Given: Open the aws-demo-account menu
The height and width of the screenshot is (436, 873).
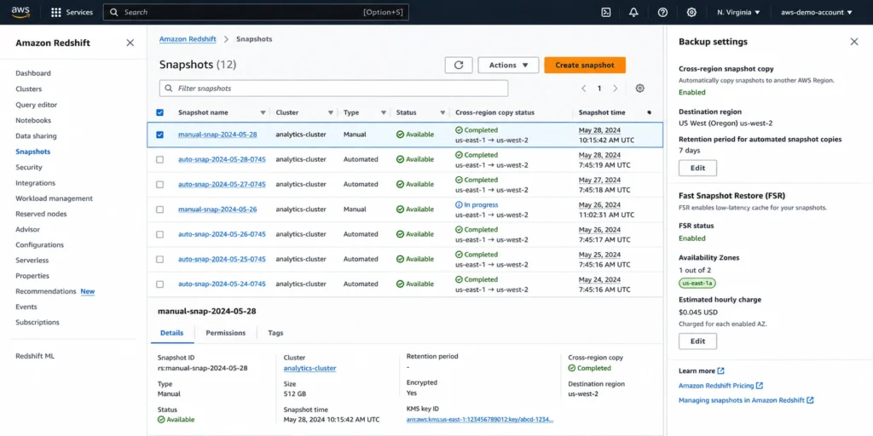Looking at the screenshot, I should [x=817, y=12].
